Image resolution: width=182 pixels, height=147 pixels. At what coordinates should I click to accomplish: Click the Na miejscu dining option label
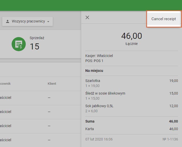pyautogui.click(x=94, y=71)
